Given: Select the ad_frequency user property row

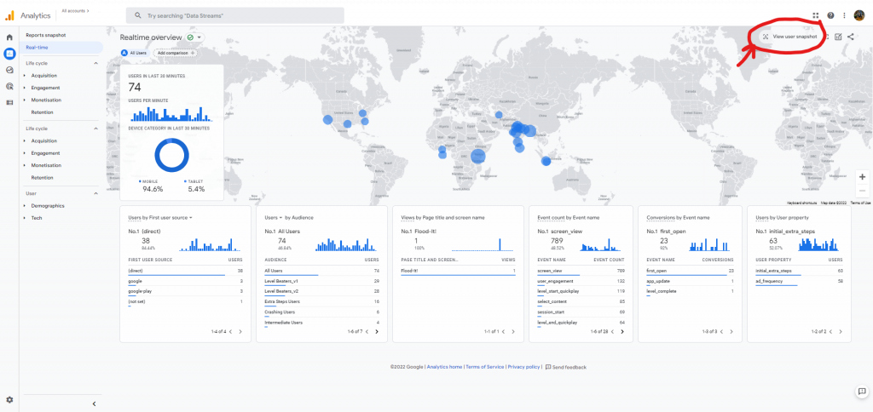Looking at the screenshot, I should 799,282.
